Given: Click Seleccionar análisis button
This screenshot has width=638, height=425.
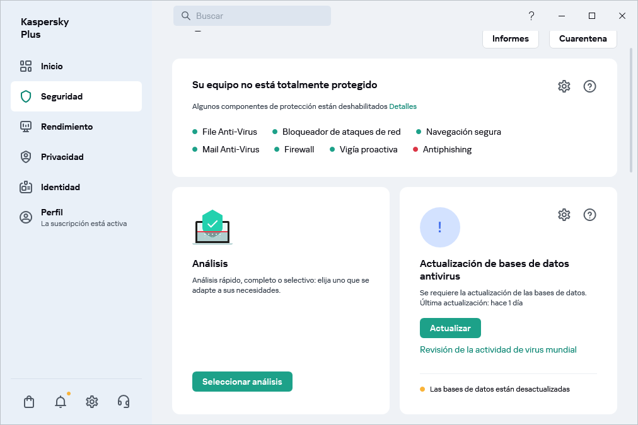Looking at the screenshot, I should click(242, 382).
